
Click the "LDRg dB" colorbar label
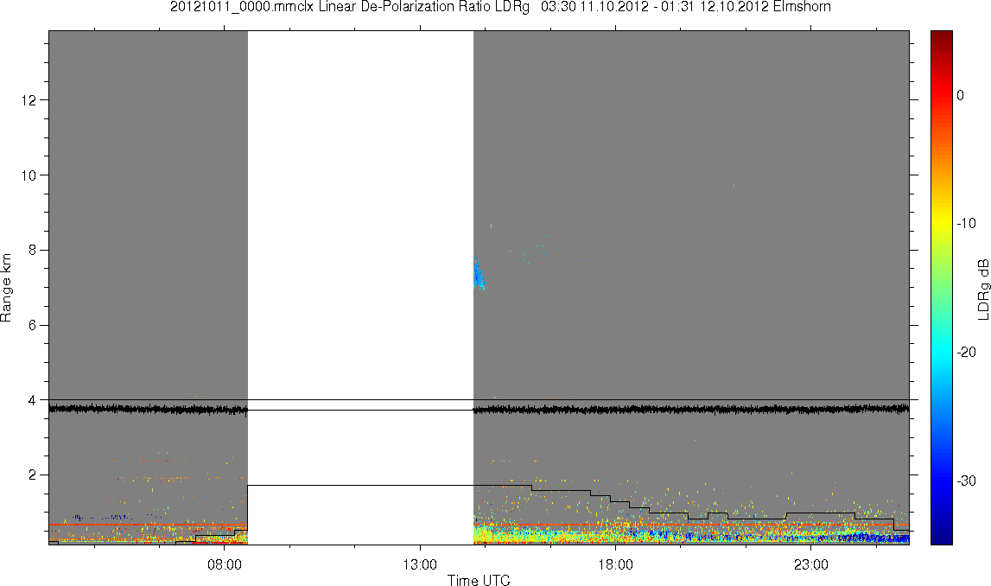click(x=982, y=289)
